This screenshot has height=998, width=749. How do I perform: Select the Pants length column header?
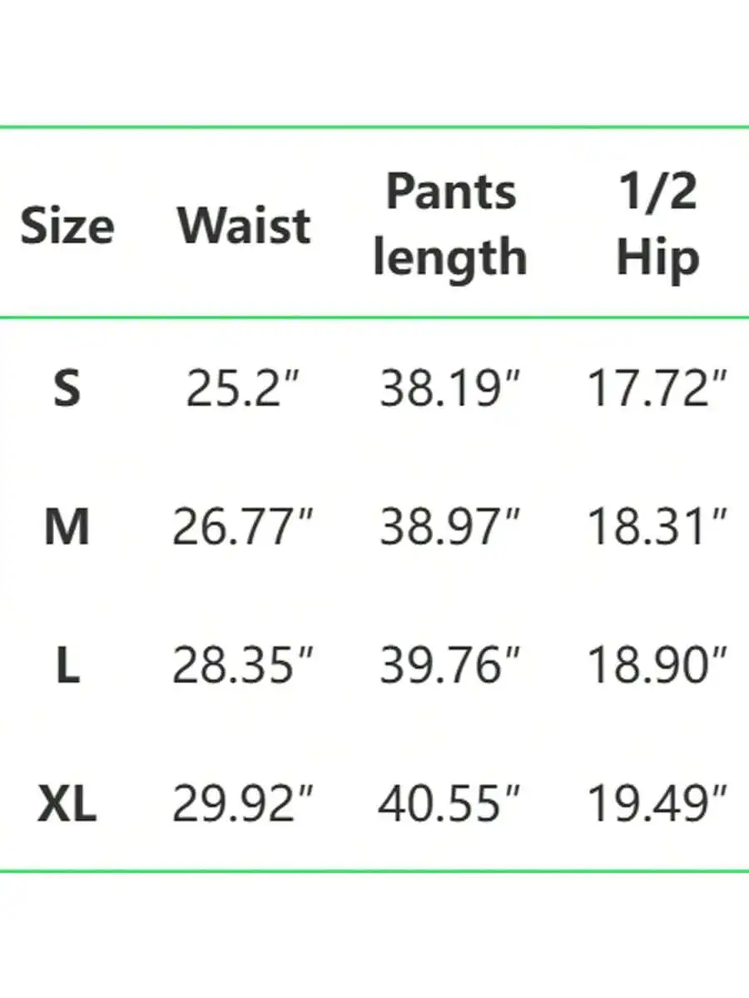(x=450, y=225)
